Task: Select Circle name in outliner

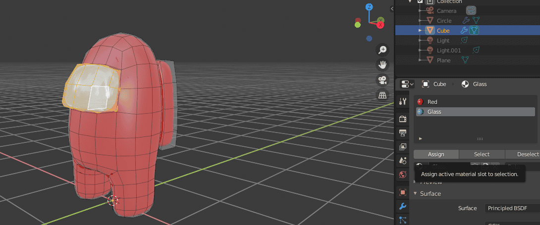Action: (x=444, y=21)
